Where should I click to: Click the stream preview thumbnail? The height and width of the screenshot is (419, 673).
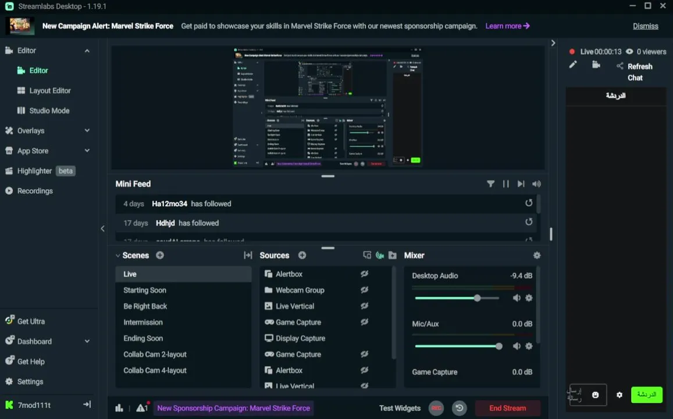click(328, 107)
